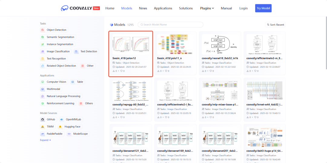Viewport: 327px width, 163px height.
Task: Click the Login link
Action: [x=243, y=8]
